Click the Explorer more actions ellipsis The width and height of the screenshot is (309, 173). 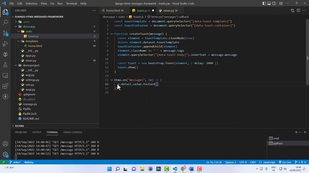[94, 11]
